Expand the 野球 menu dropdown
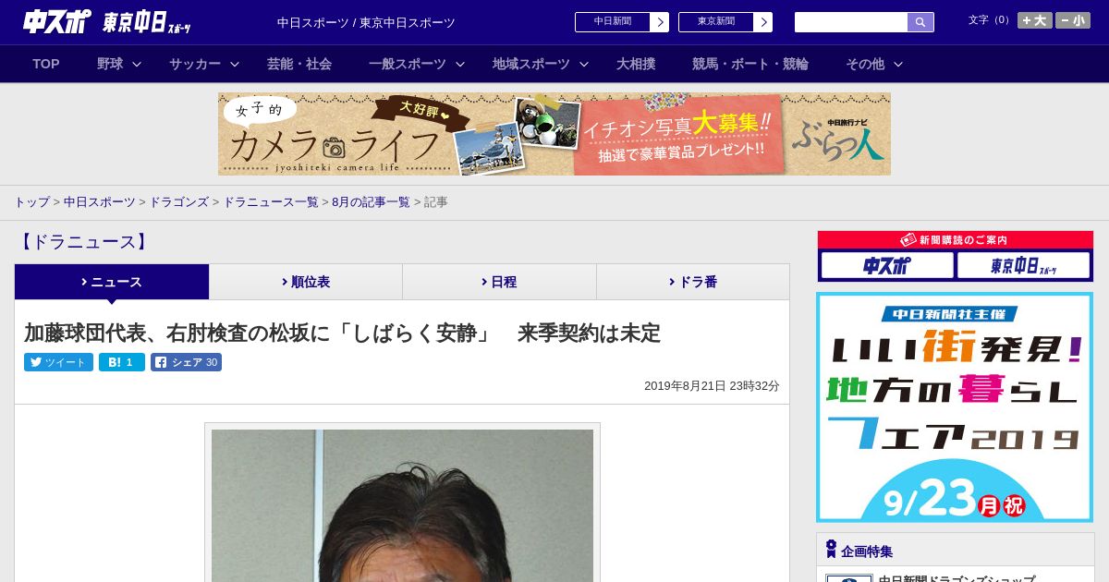 coord(118,64)
